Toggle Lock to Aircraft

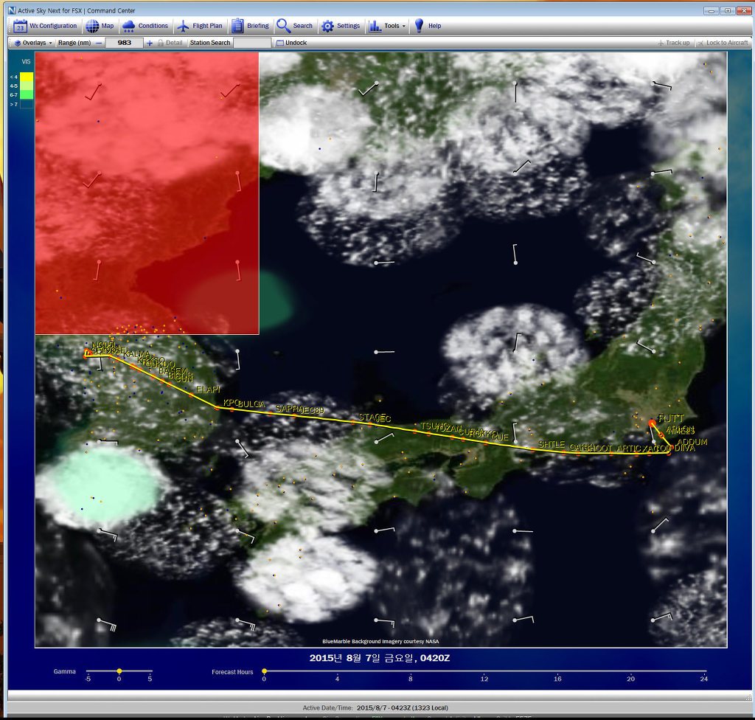[x=723, y=43]
